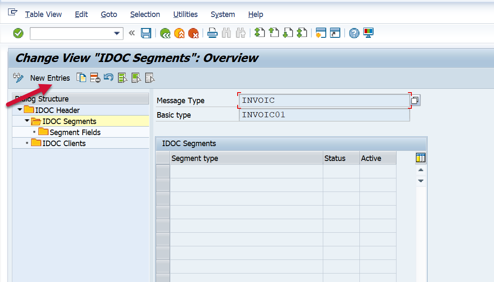Open Help via question mark icon

pyautogui.click(x=354, y=33)
